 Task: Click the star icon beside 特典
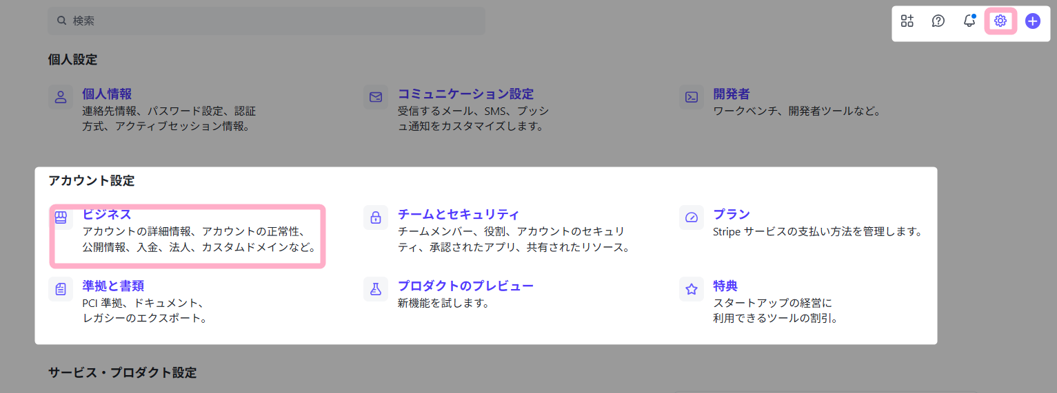(692, 289)
